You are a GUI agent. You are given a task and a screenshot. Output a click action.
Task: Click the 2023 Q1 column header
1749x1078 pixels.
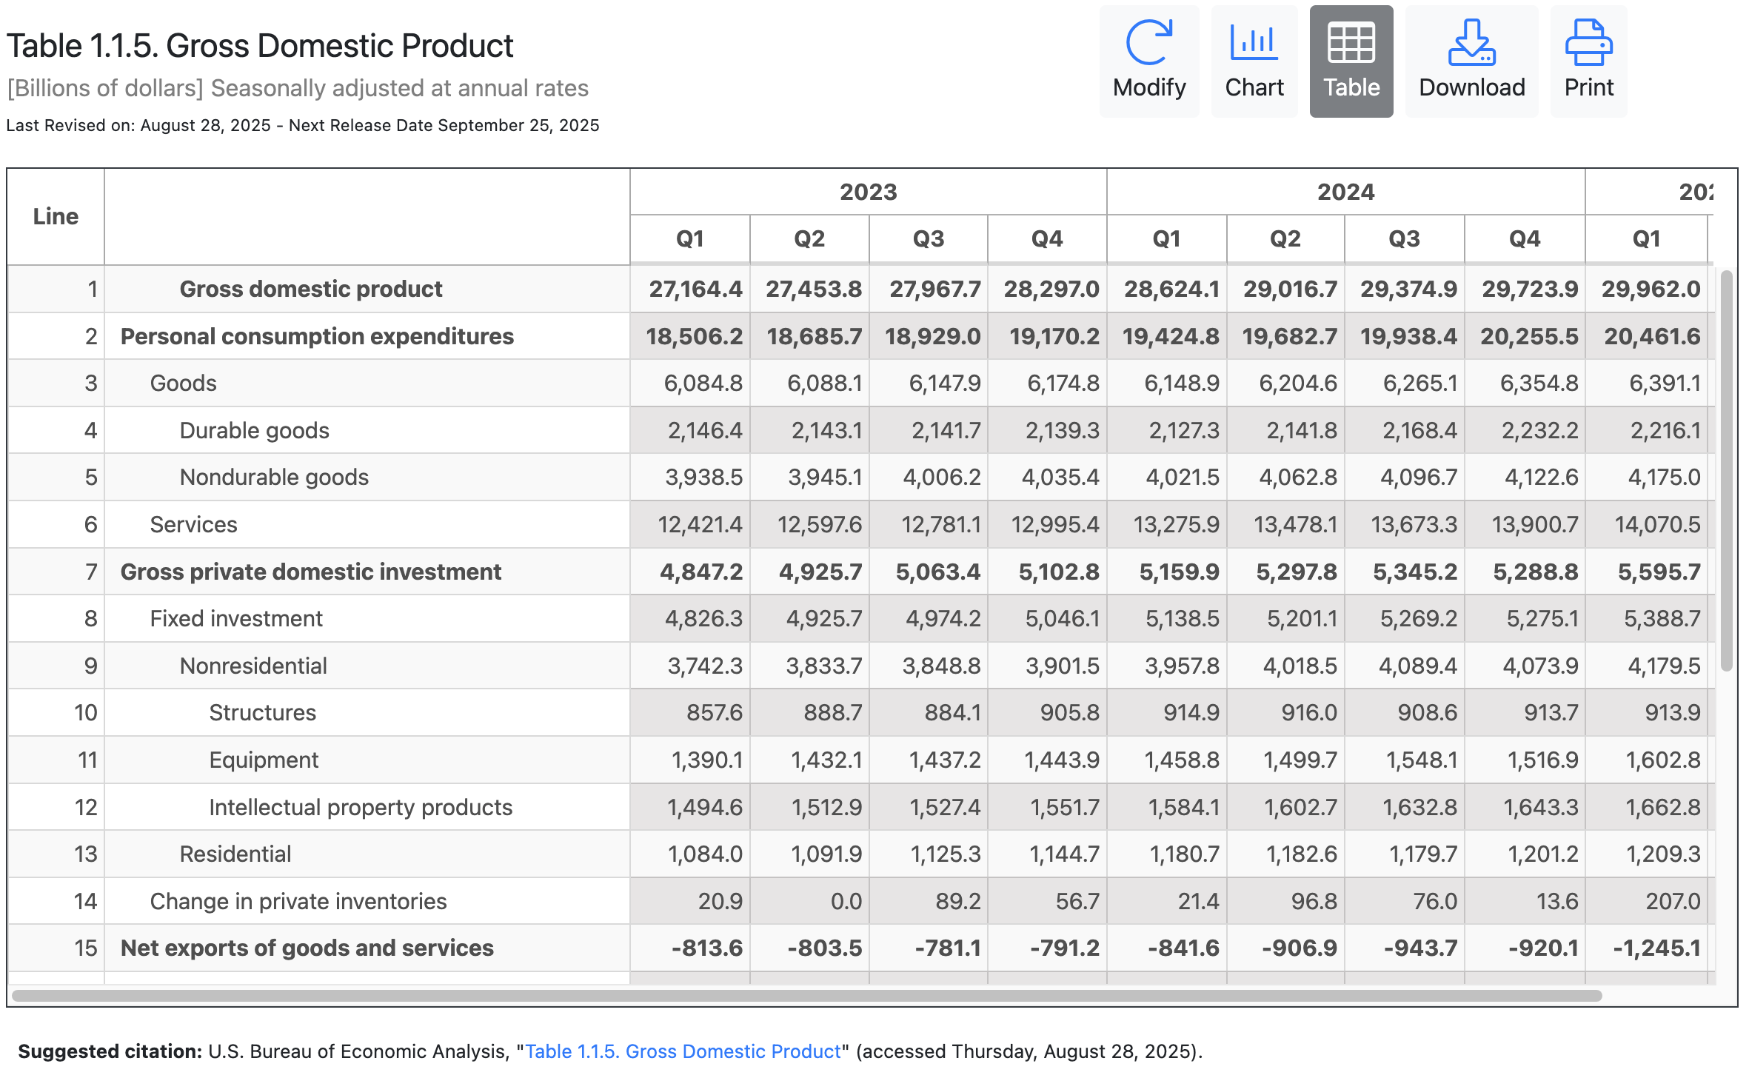click(x=689, y=239)
